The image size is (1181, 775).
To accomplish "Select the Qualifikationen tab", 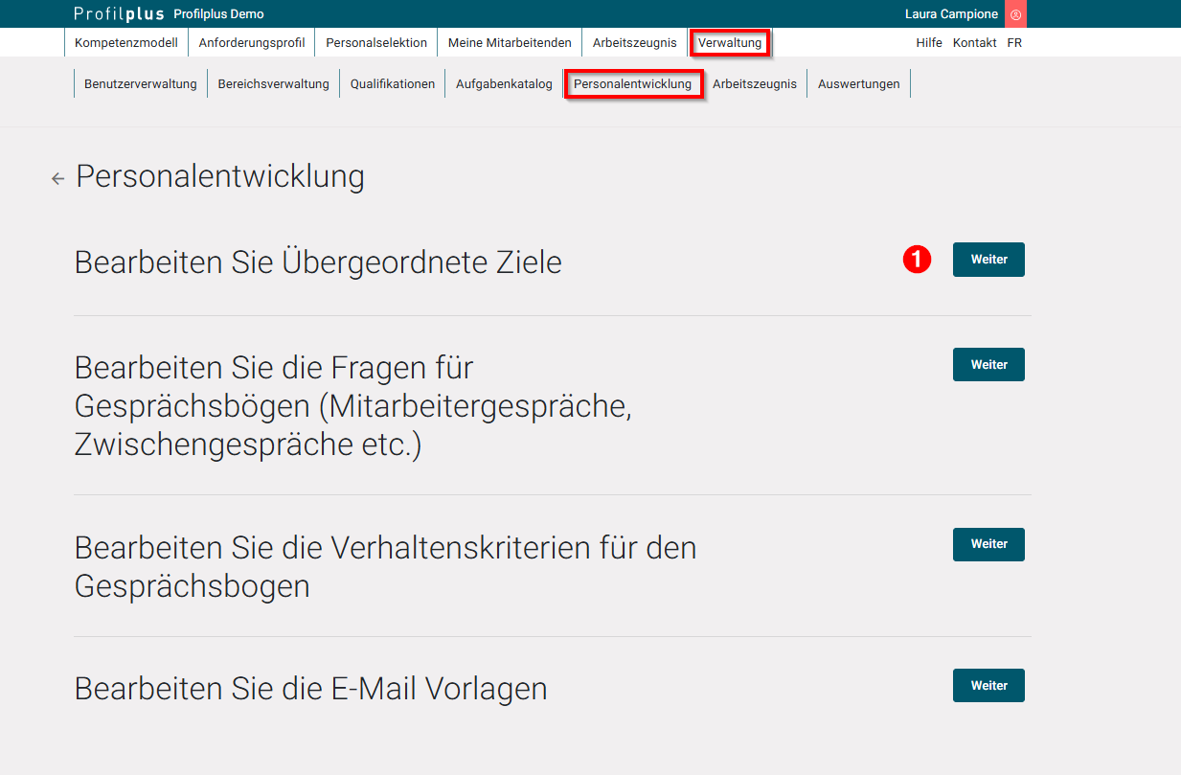I will [x=392, y=83].
